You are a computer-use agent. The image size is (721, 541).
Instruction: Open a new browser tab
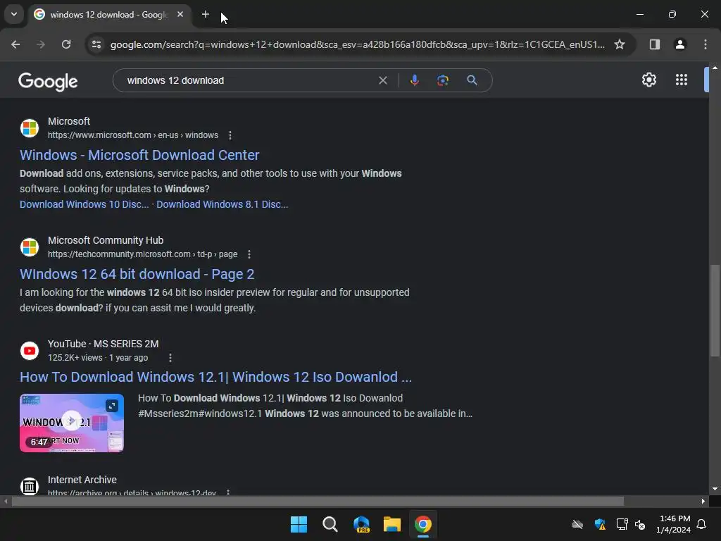(205, 14)
